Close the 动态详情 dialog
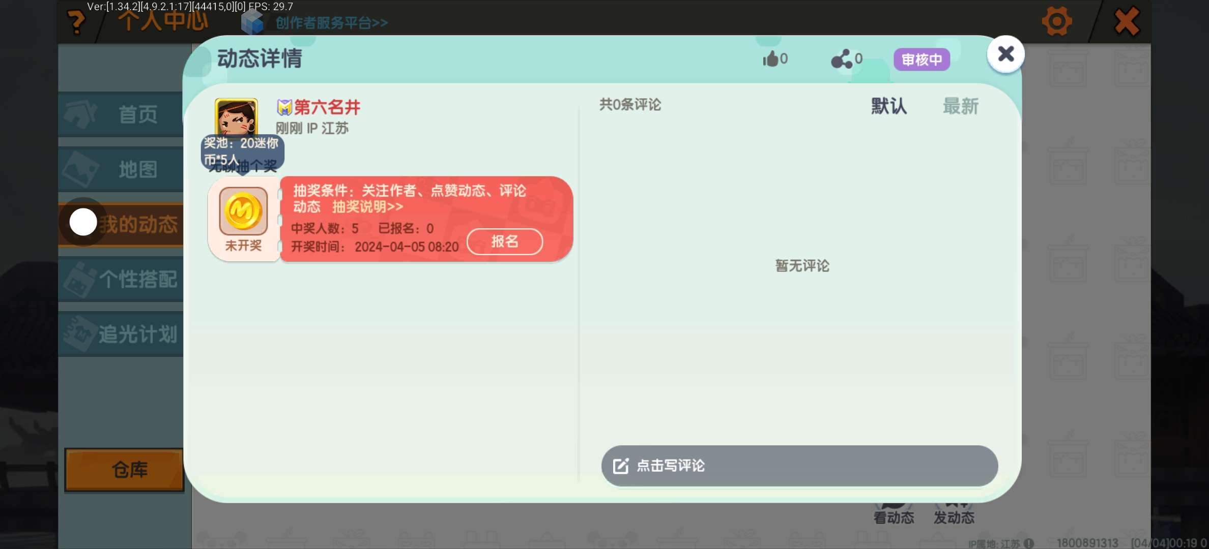 click(x=1005, y=54)
